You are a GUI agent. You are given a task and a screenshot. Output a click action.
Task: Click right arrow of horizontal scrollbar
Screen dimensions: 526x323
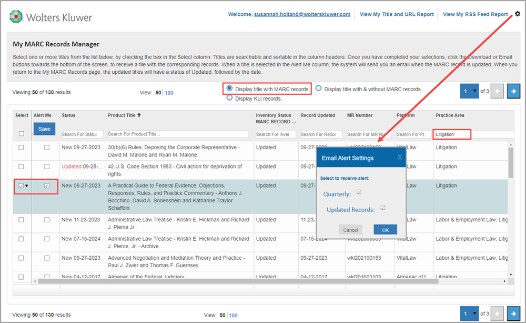pos(504,281)
